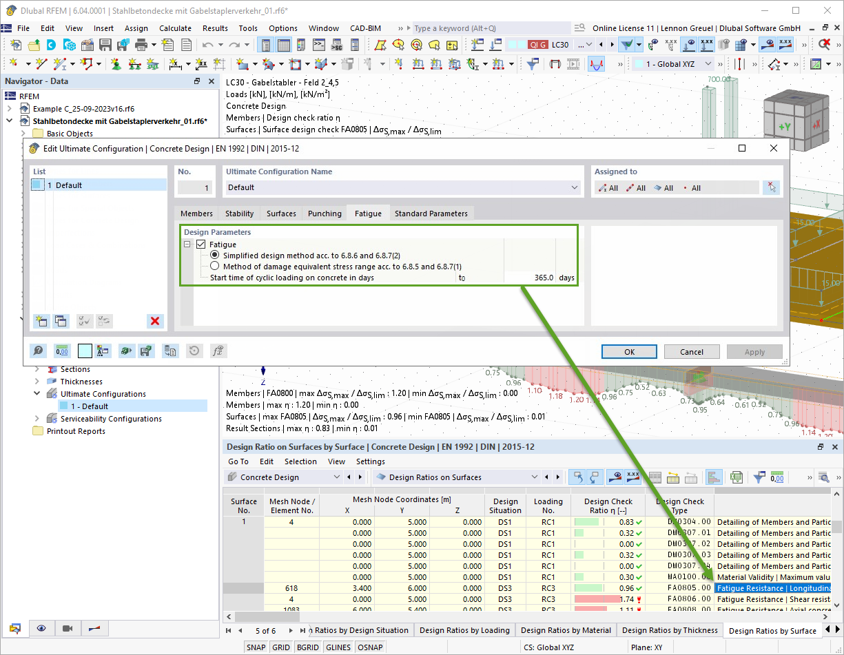Open the 1 - Global XYZ coordinate system dropdown
Image resolution: width=844 pixels, height=655 pixels.
coord(708,64)
